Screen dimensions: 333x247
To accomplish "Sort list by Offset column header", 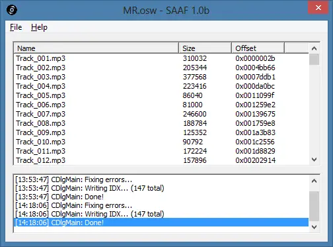I will click(258, 48).
